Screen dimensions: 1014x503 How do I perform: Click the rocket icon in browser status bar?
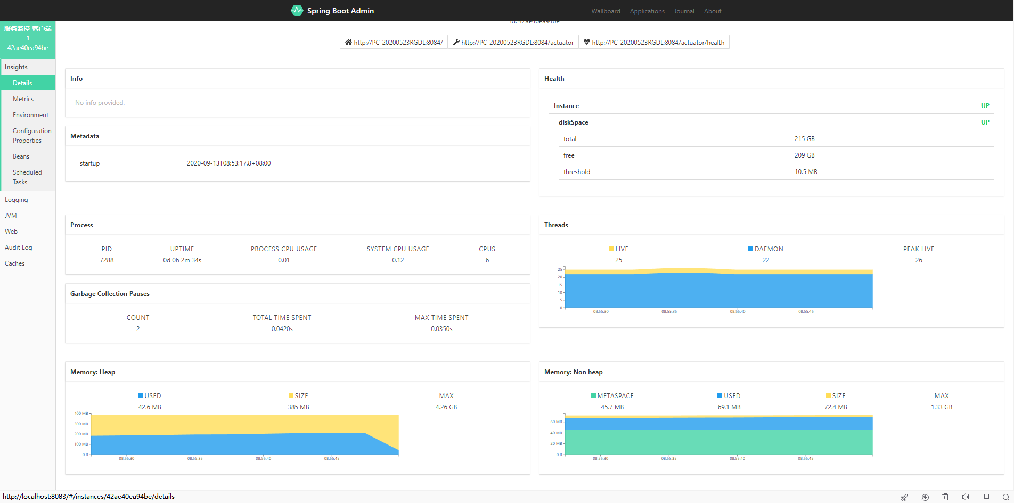point(904,497)
